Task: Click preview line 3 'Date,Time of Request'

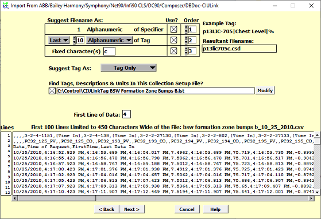Action: 74,147
